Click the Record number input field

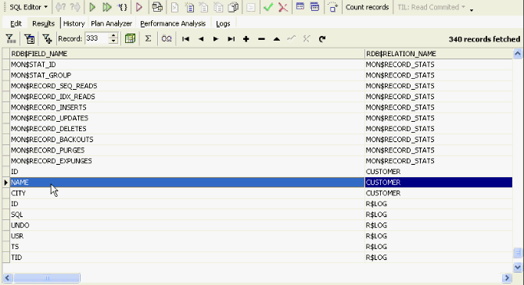coord(97,39)
